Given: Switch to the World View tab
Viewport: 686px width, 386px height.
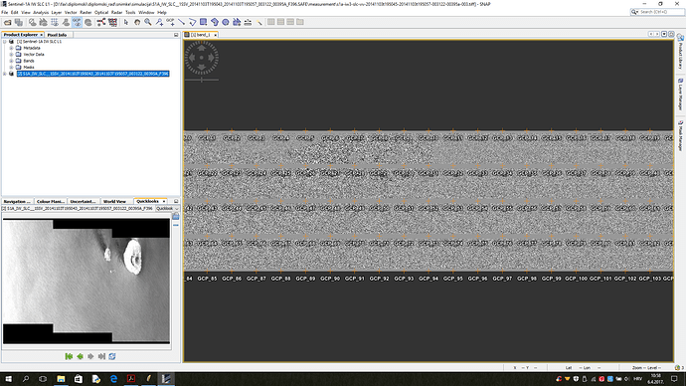Looking at the screenshot, I should coord(114,201).
